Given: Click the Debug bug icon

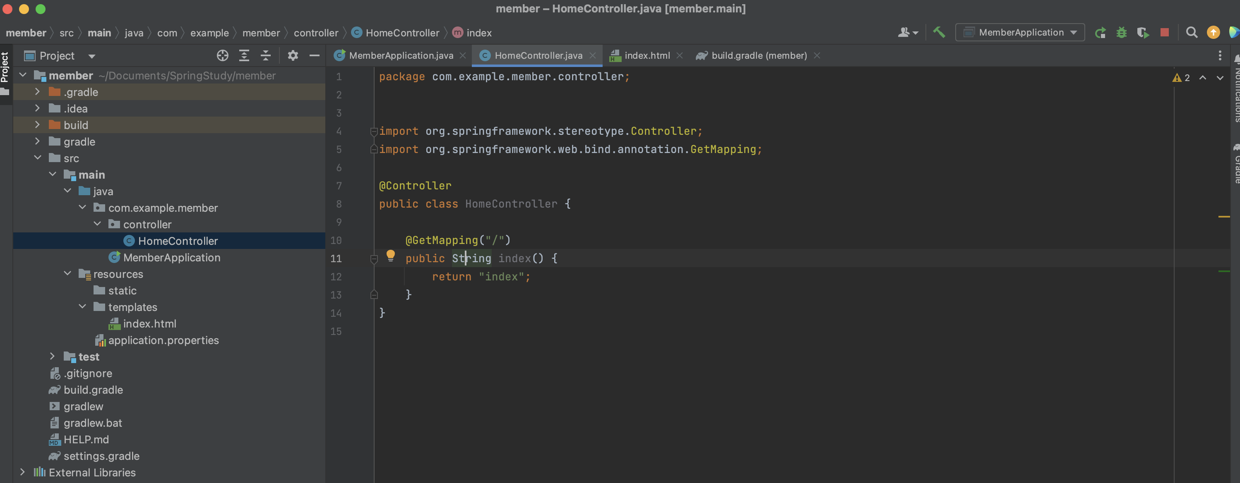Looking at the screenshot, I should point(1122,33).
